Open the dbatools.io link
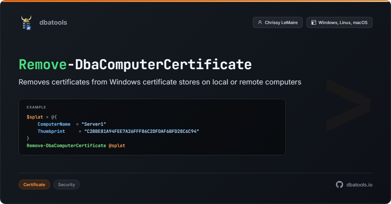The height and width of the screenshot is (204, 391). [359, 185]
